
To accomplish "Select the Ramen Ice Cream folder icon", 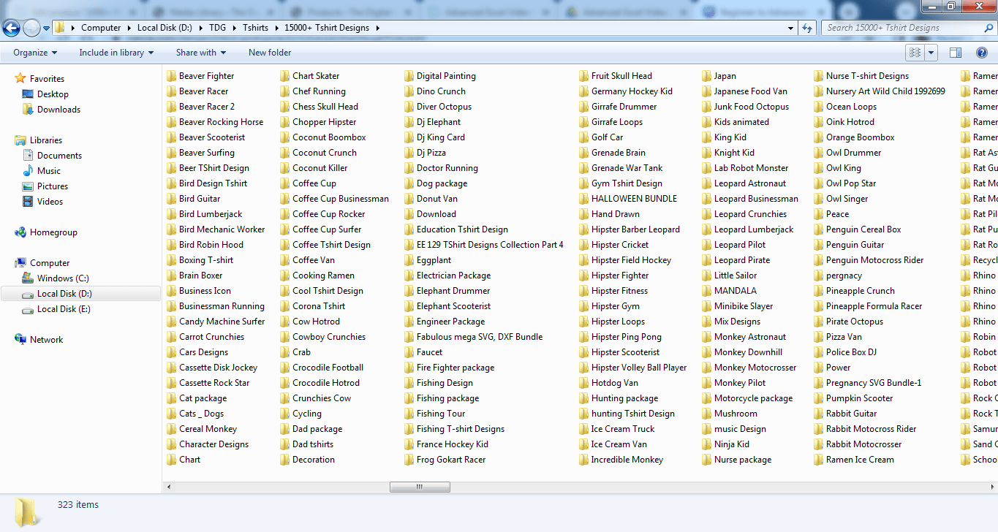I will pos(819,460).
